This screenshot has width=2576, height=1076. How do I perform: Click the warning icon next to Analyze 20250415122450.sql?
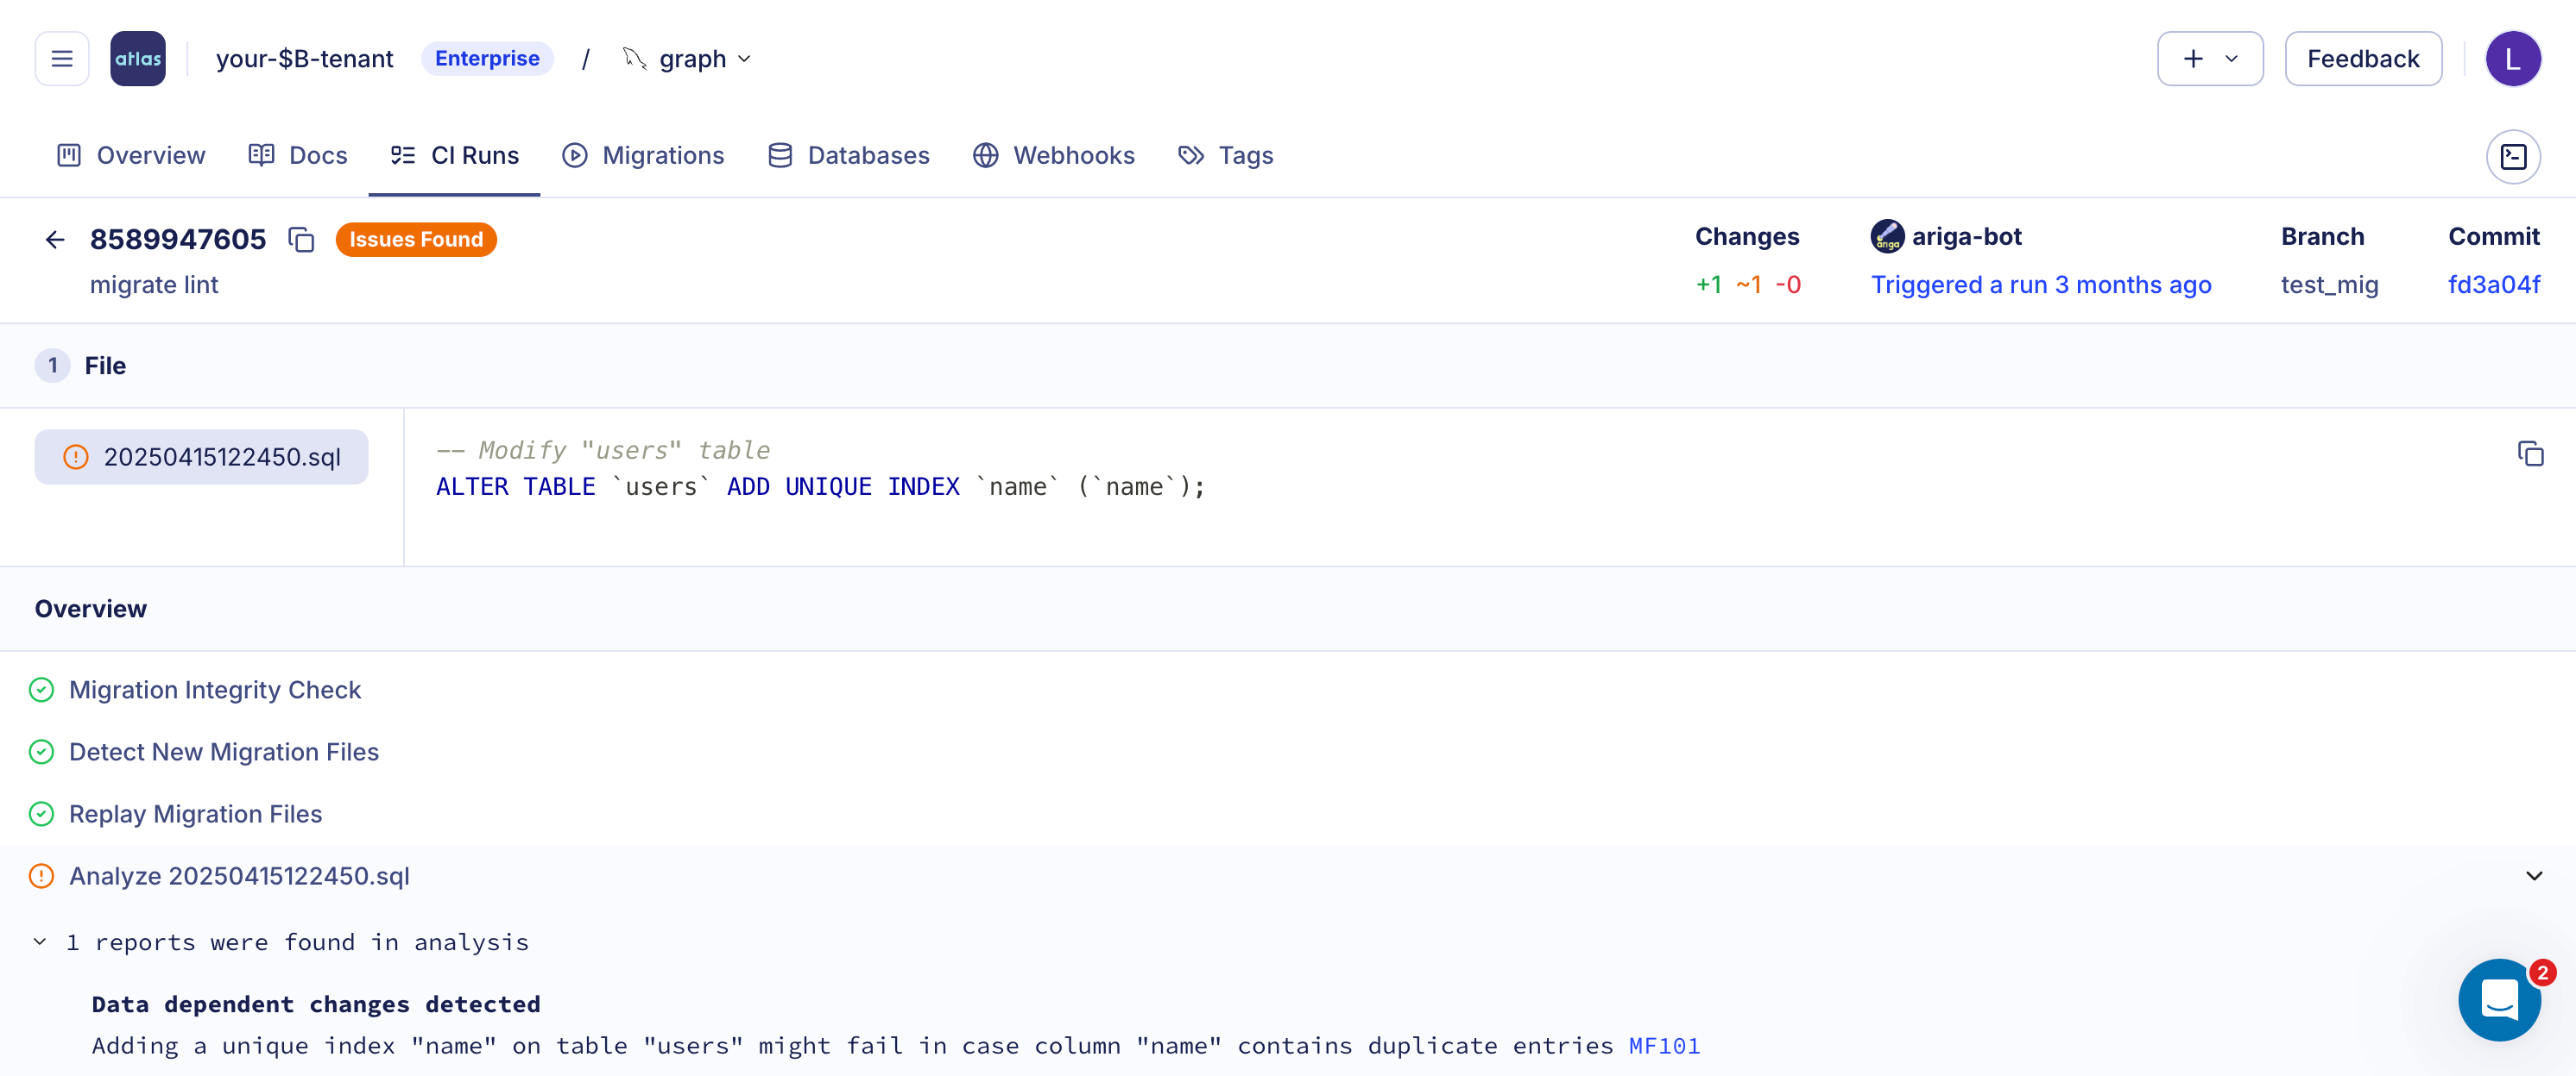click(x=40, y=875)
